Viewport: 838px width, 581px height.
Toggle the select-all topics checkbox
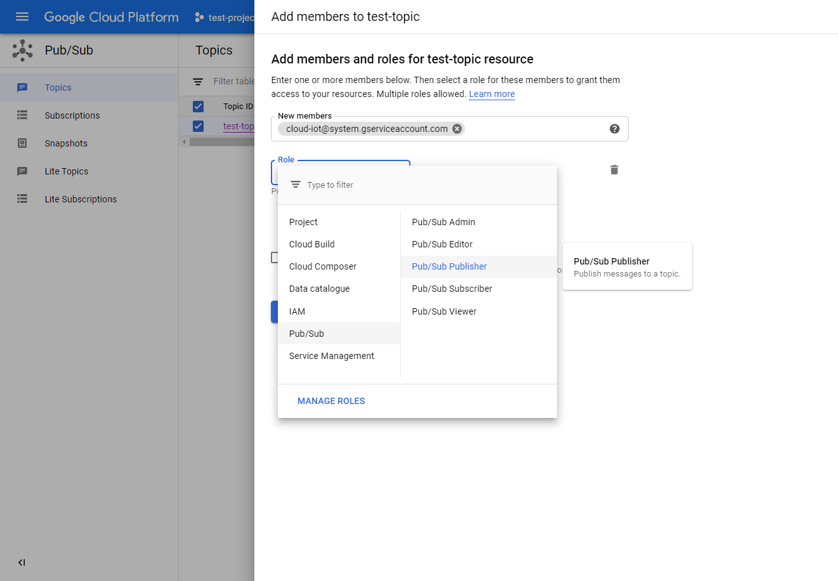coord(198,107)
